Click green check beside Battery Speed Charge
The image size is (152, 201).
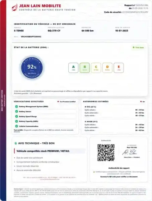(x=16, y=116)
